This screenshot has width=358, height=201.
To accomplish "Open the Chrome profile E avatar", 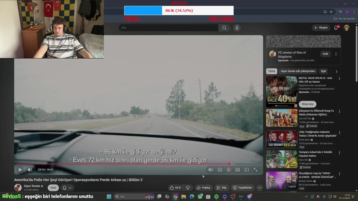I will click(x=347, y=12).
